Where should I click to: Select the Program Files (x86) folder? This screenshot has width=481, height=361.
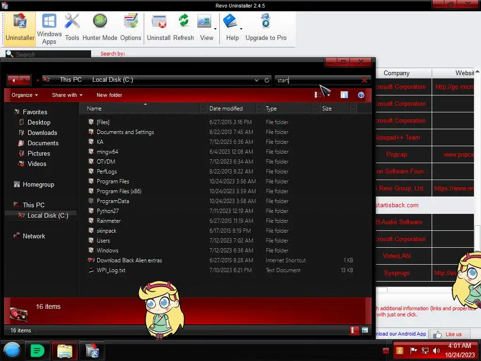click(119, 191)
